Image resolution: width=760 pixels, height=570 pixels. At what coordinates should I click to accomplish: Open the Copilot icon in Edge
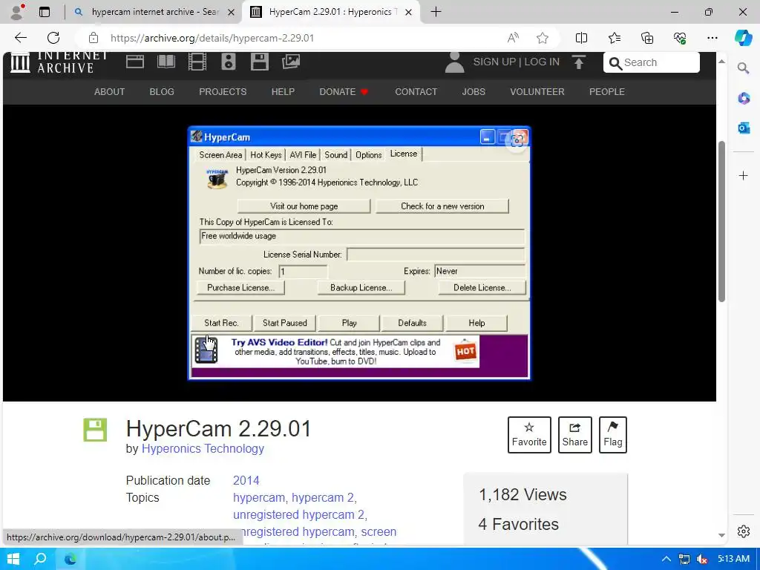click(743, 38)
